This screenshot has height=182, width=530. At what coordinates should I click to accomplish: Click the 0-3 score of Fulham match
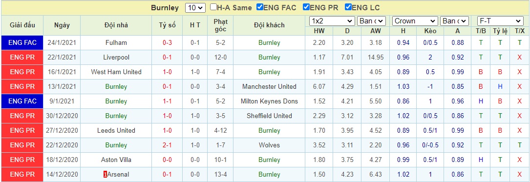coord(168,43)
